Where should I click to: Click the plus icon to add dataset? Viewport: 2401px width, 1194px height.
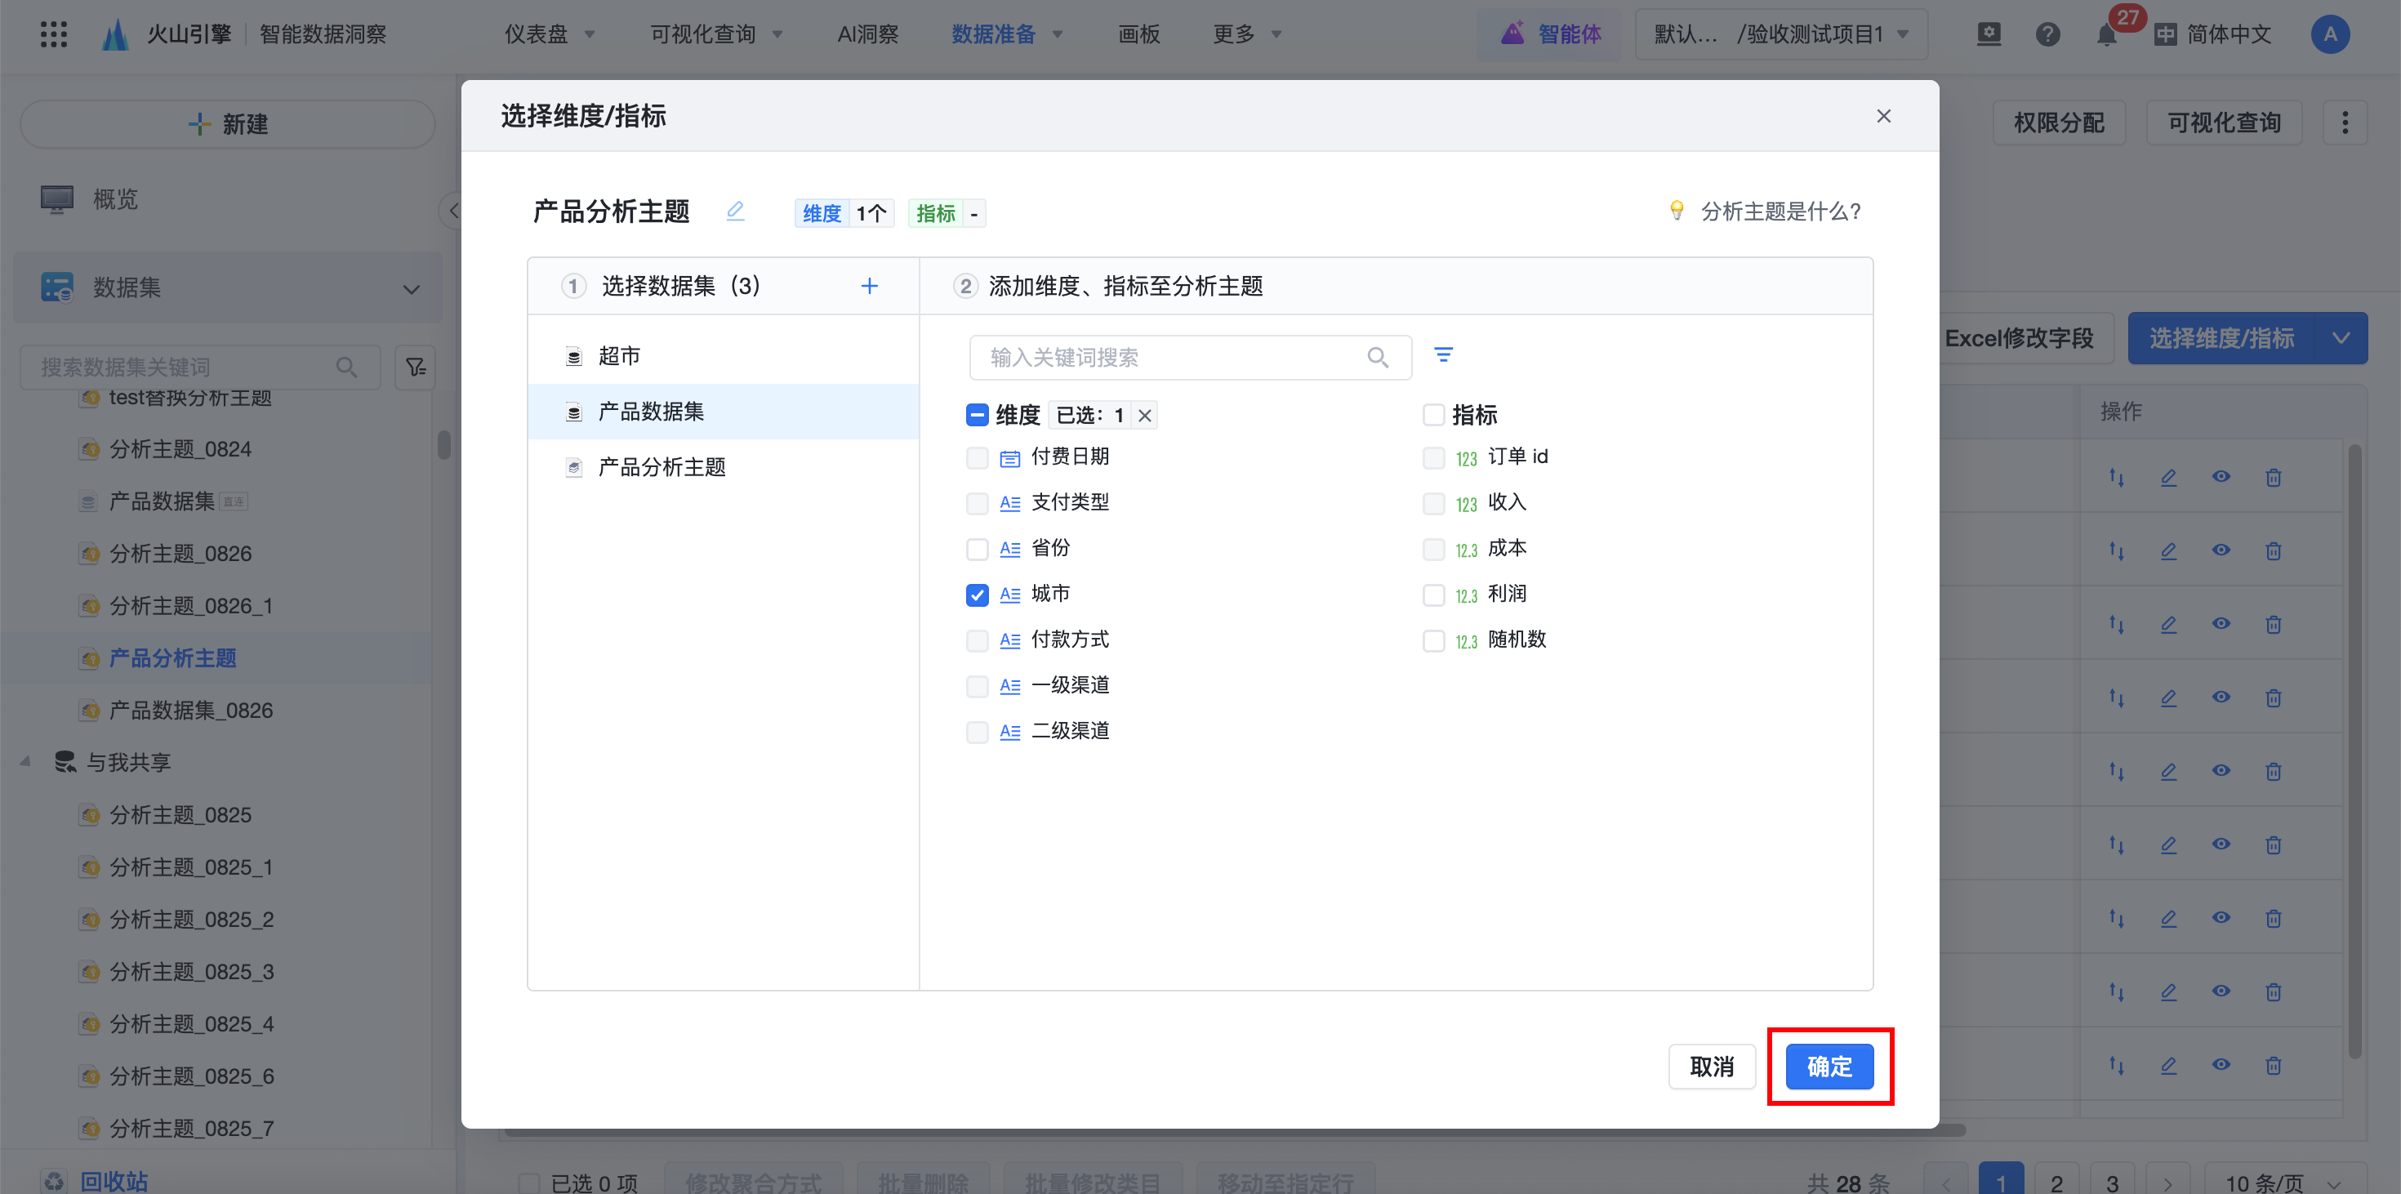click(869, 286)
